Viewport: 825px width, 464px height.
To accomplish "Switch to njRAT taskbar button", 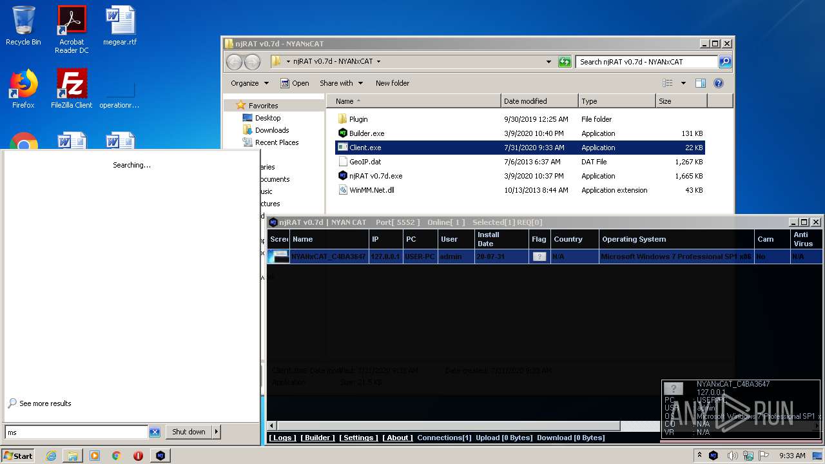I will [x=160, y=456].
